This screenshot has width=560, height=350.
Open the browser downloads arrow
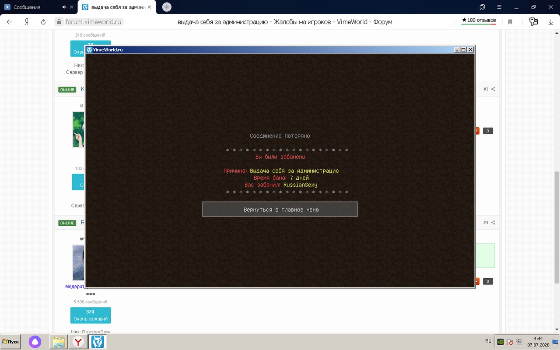(551, 22)
